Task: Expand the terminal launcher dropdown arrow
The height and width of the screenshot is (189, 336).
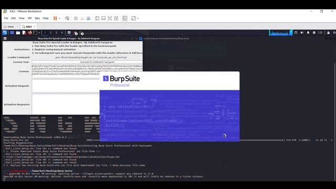Action: tap(39, 33)
